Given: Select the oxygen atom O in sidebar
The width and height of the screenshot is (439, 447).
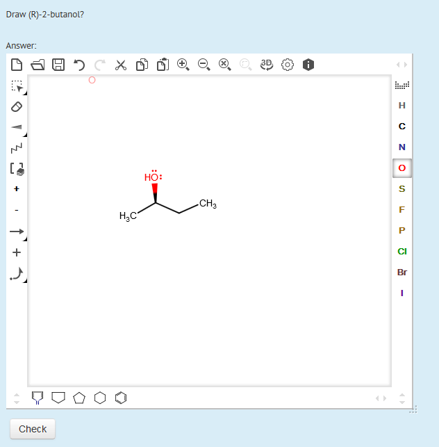Looking at the screenshot, I should pyautogui.click(x=402, y=168).
